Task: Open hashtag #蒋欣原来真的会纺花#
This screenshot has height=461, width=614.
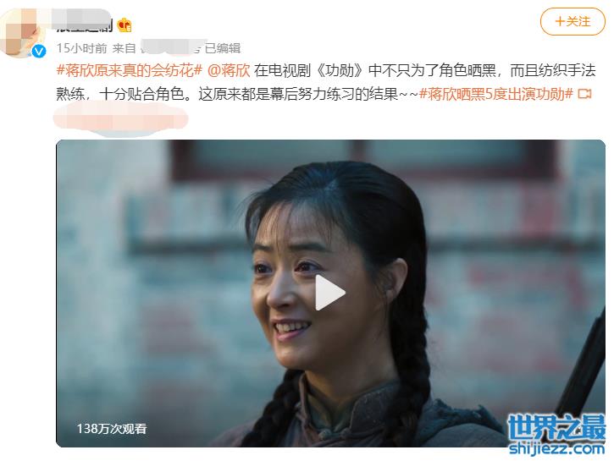Action: [130, 70]
